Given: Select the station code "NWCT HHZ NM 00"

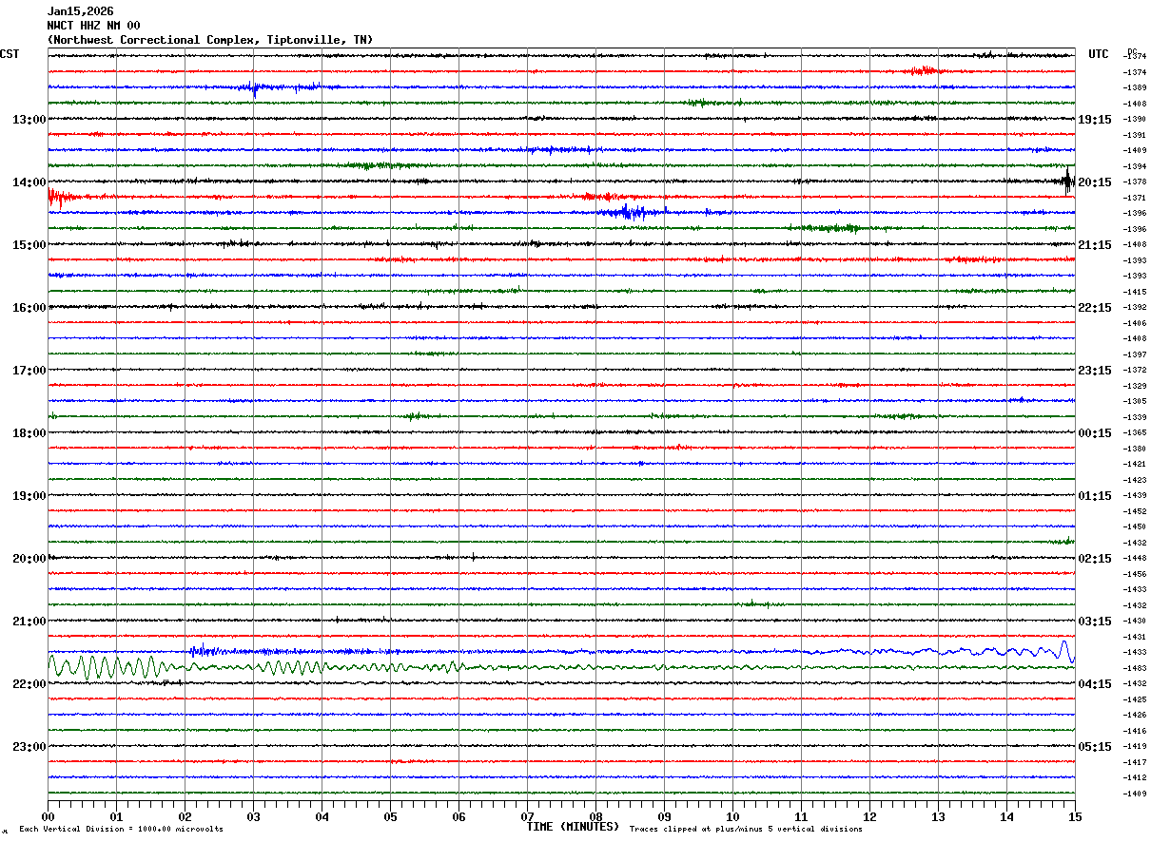Looking at the screenshot, I should tap(94, 26).
